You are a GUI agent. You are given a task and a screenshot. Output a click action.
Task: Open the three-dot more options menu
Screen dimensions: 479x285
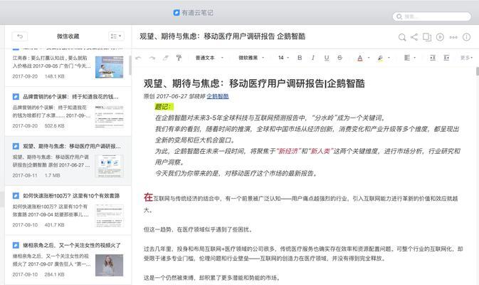coord(453,37)
